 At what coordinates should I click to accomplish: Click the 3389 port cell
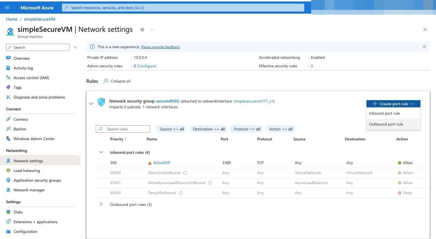[226, 163]
